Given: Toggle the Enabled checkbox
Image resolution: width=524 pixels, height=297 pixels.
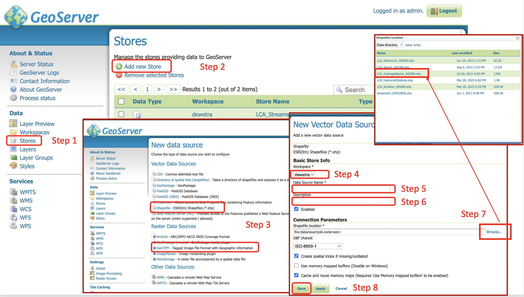Looking at the screenshot, I should point(296,209).
